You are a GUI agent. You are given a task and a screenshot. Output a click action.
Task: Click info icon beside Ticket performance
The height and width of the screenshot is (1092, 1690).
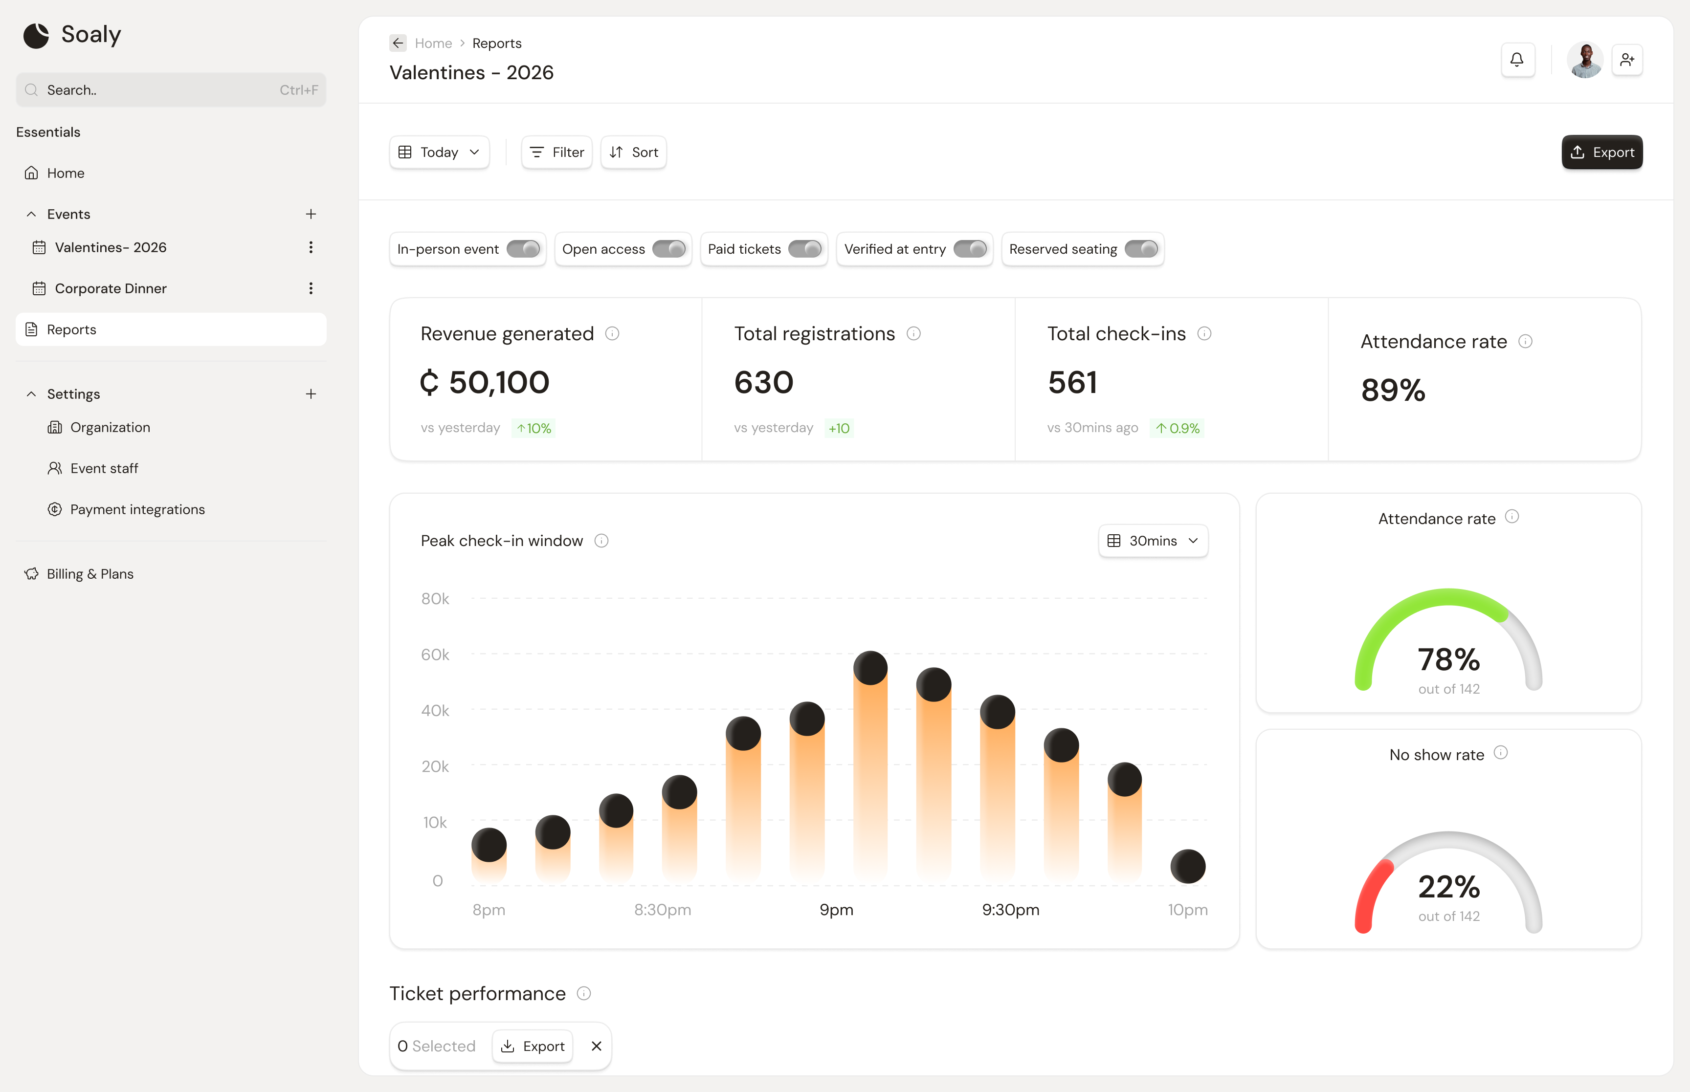(584, 993)
